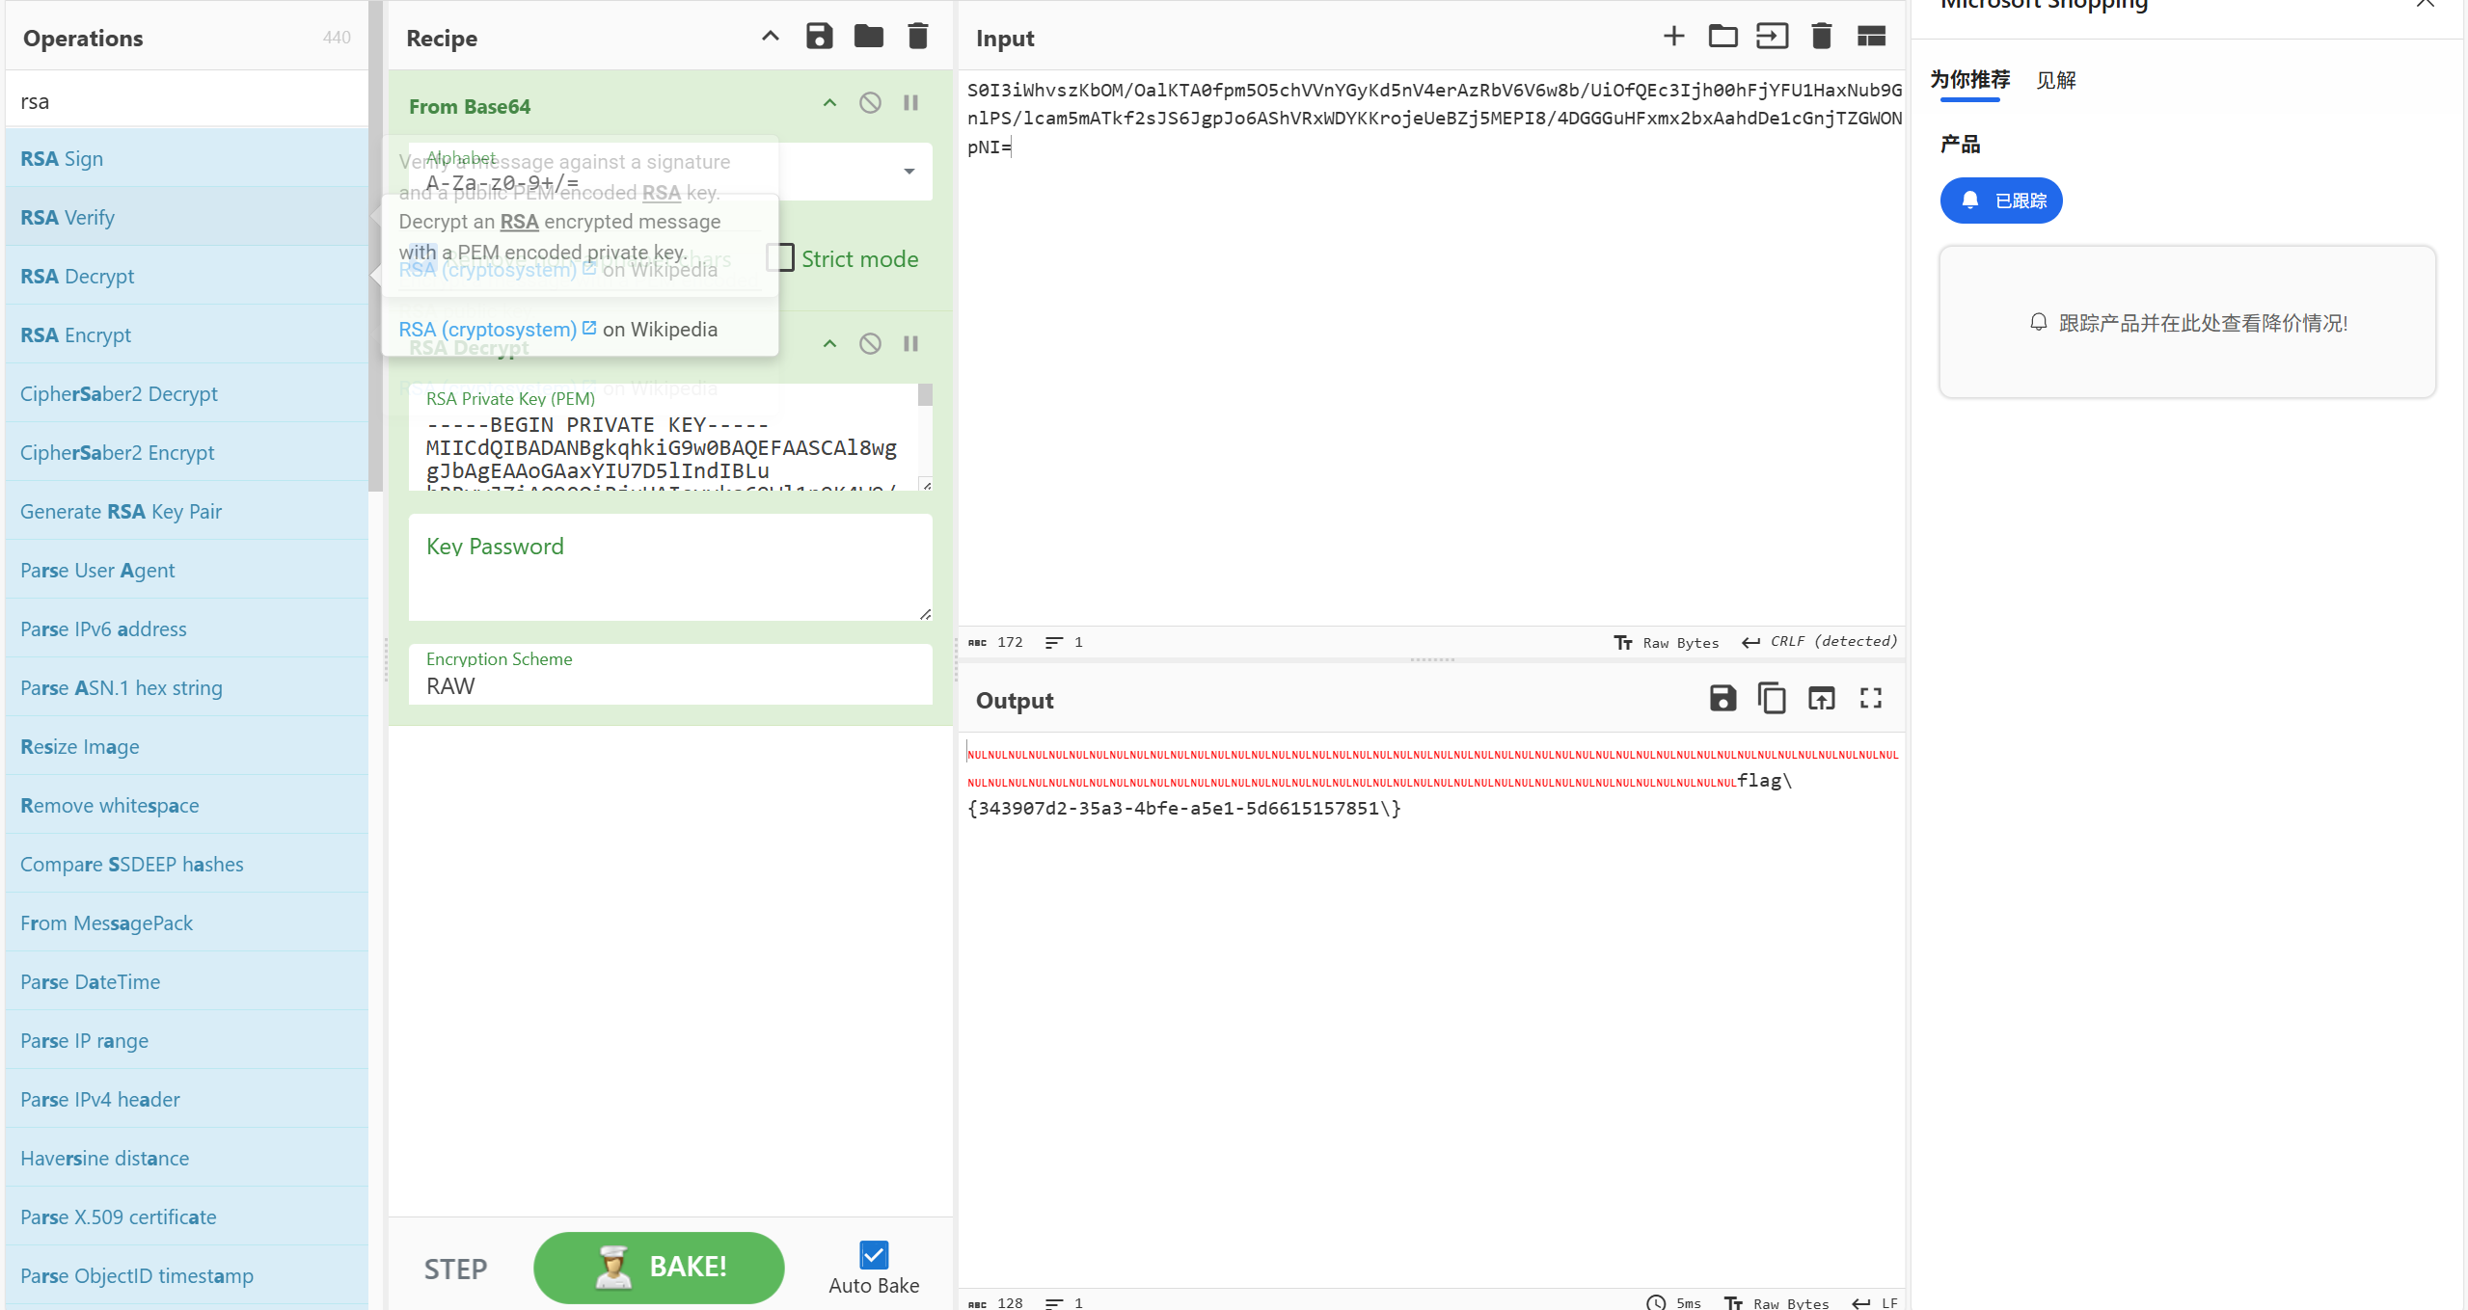Reset the pane layout

(x=1871, y=37)
